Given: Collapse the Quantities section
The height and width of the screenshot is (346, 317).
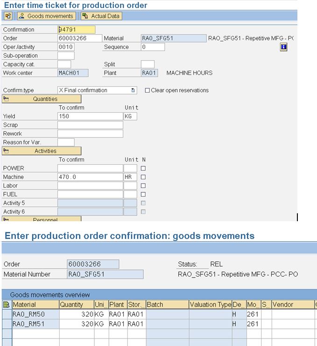Looking at the screenshot, I should pos(42,99).
